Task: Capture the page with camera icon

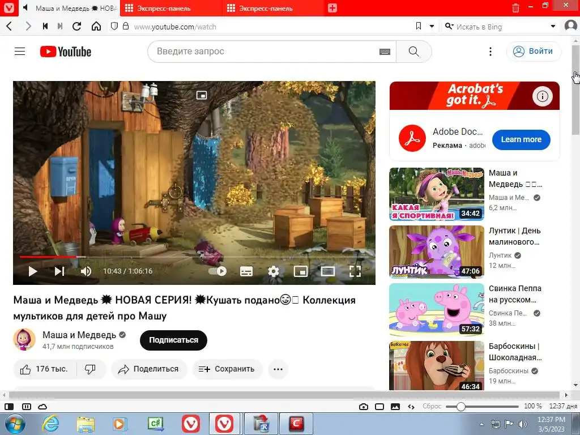Action: tap(364, 407)
